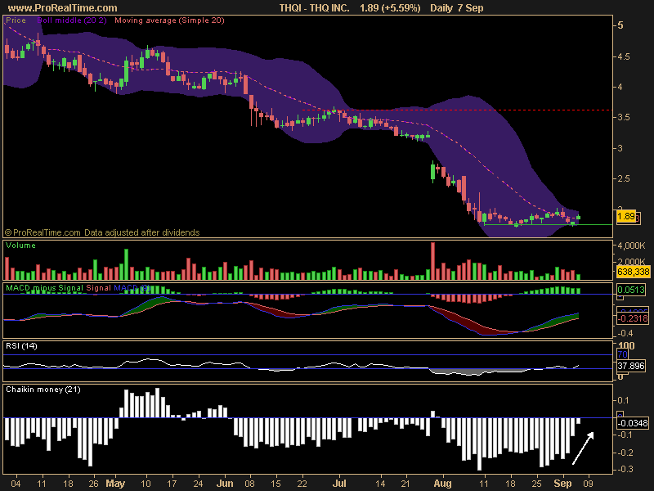Screen dimensions: 654x491
Task: Click the 4.5 price axis label
Action: [x=624, y=56]
